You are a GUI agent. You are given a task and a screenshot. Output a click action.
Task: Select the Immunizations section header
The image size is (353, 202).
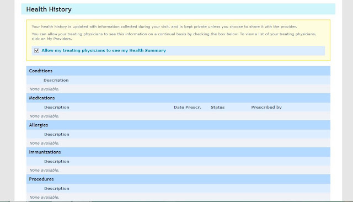(x=178, y=152)
